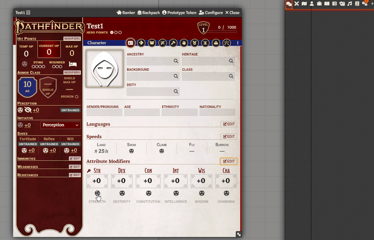Collapse the Foundry sidebar with the arrow
This screenshot has width=374, height=240.
pyautogui.click(x=372, y=4)
